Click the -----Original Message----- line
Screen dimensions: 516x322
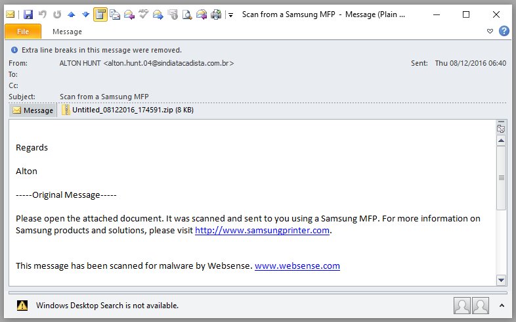point(66,195)
